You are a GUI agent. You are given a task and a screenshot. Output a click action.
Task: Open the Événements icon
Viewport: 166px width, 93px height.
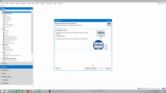[4, 54]
